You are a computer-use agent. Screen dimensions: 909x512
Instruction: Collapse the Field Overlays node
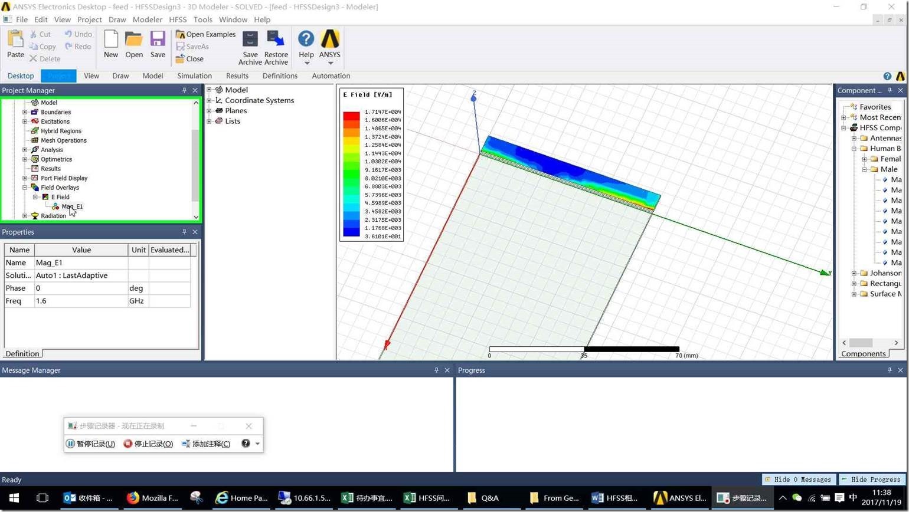point(25,188)
